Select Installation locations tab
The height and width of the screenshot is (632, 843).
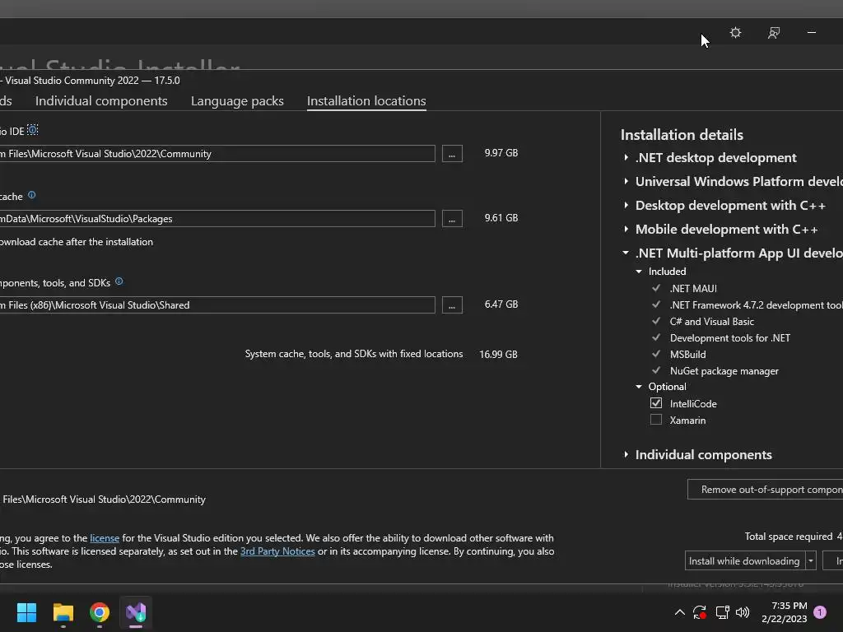pyautogui.click(x=366, y=101)
